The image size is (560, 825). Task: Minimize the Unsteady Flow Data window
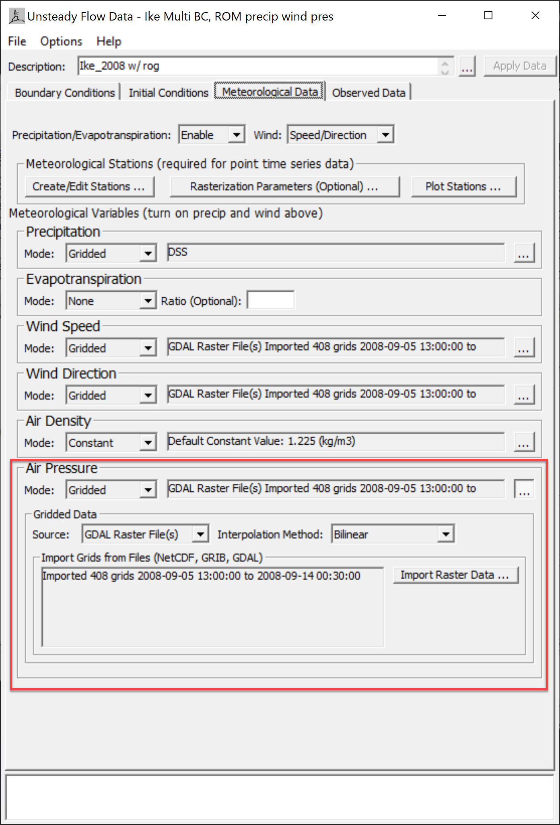(x=442, y=16)
